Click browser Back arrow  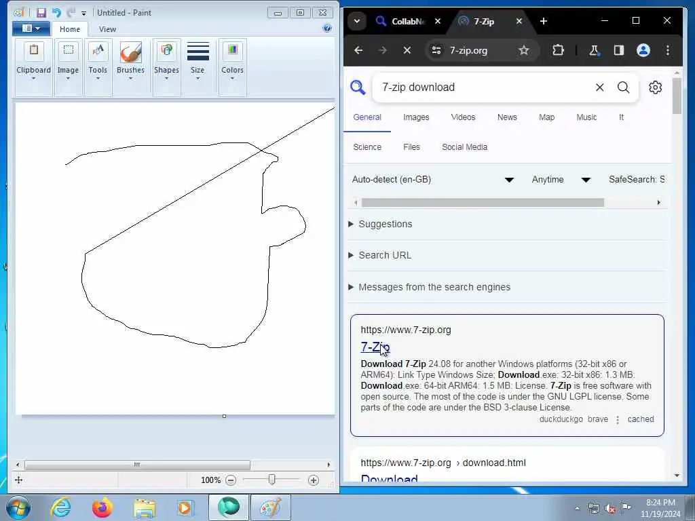pyautogui.click(x=358, y=50)
